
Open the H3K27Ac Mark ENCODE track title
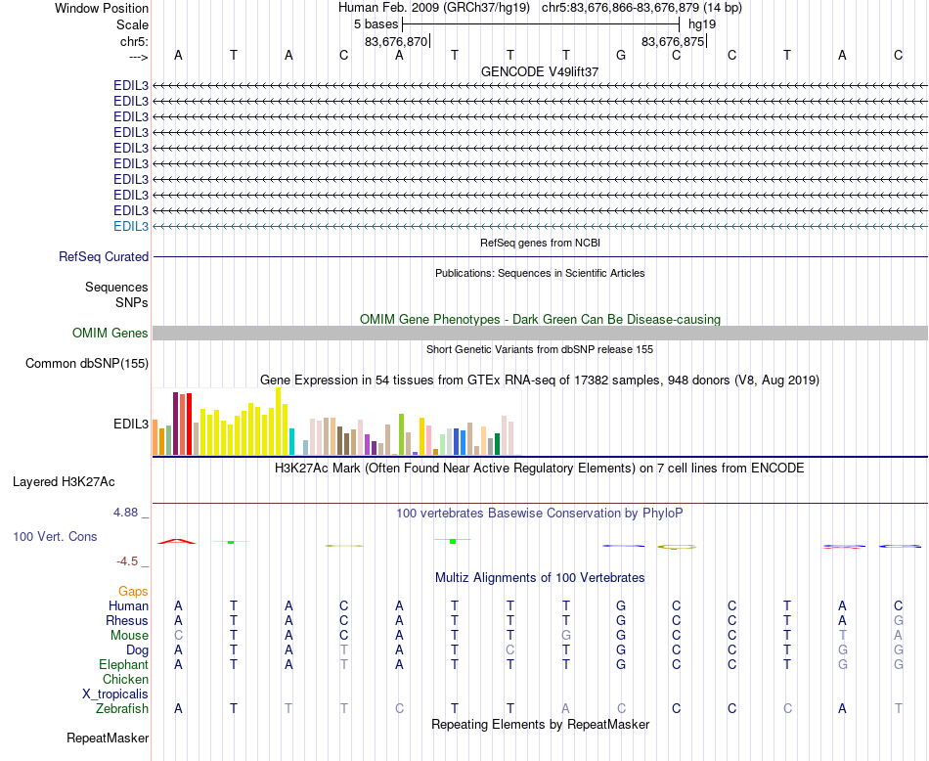coord(540,469)
